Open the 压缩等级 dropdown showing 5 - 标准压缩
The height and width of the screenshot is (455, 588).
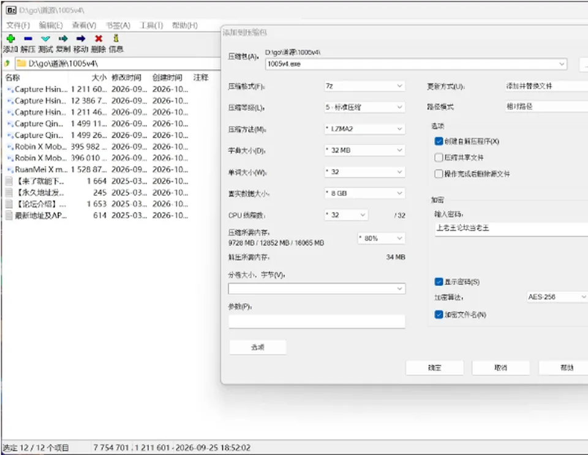[x=364, y=107]
